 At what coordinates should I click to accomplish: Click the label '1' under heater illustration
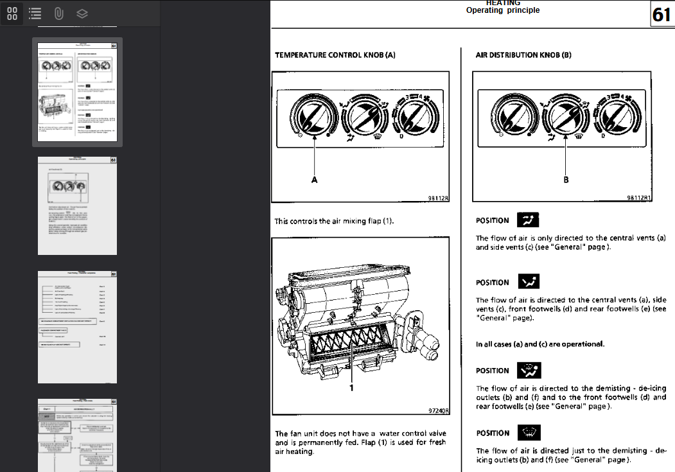pos(351,388)
